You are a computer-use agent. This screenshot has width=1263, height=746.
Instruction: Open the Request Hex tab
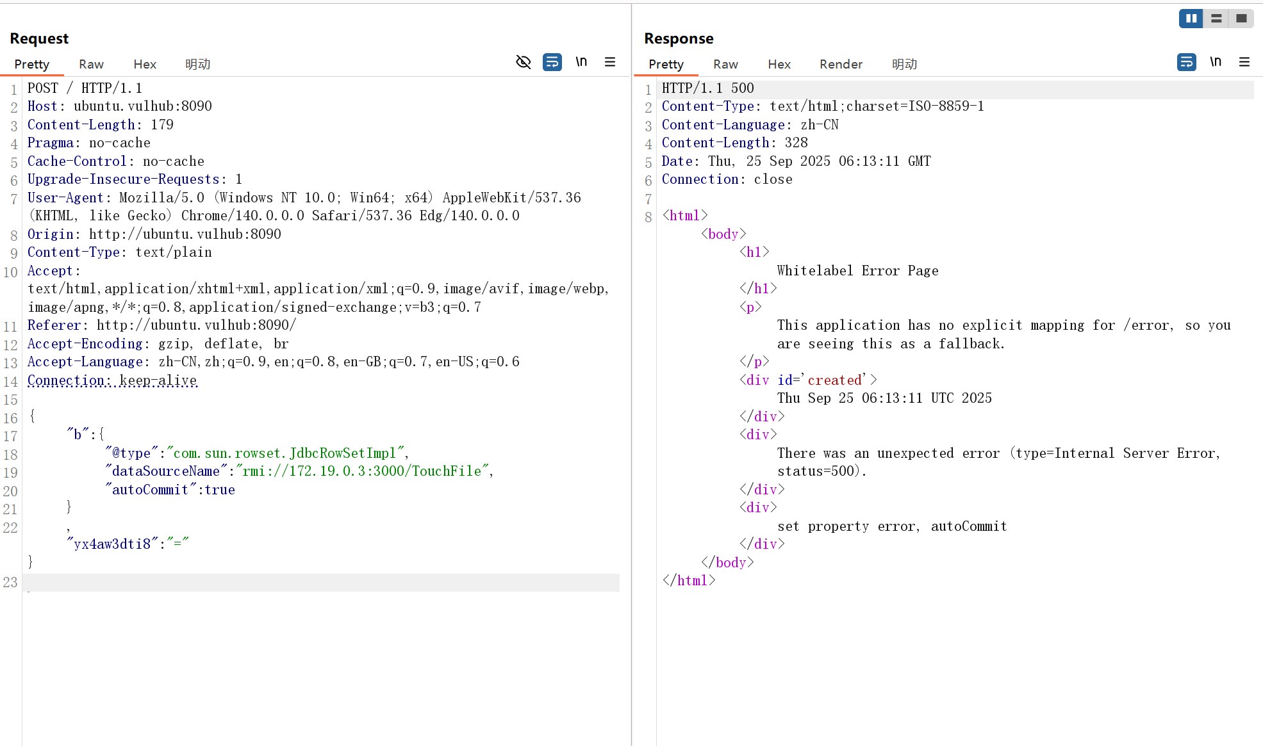click(x=145, y=64)
